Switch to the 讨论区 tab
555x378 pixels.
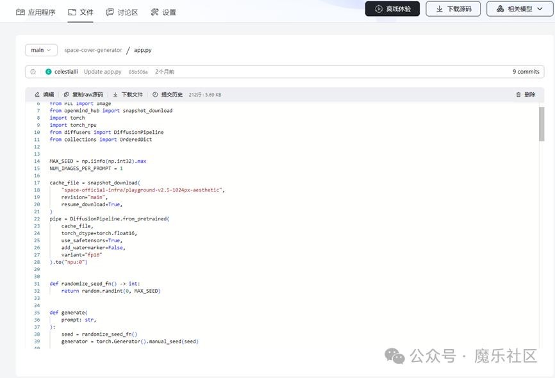122,12
